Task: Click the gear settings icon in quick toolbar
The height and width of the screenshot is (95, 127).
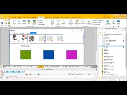Action: click(2, 23)
